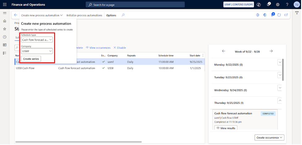
Task: Click the help question mark icon
Action: pyautogui.click(x=287, y=5)
